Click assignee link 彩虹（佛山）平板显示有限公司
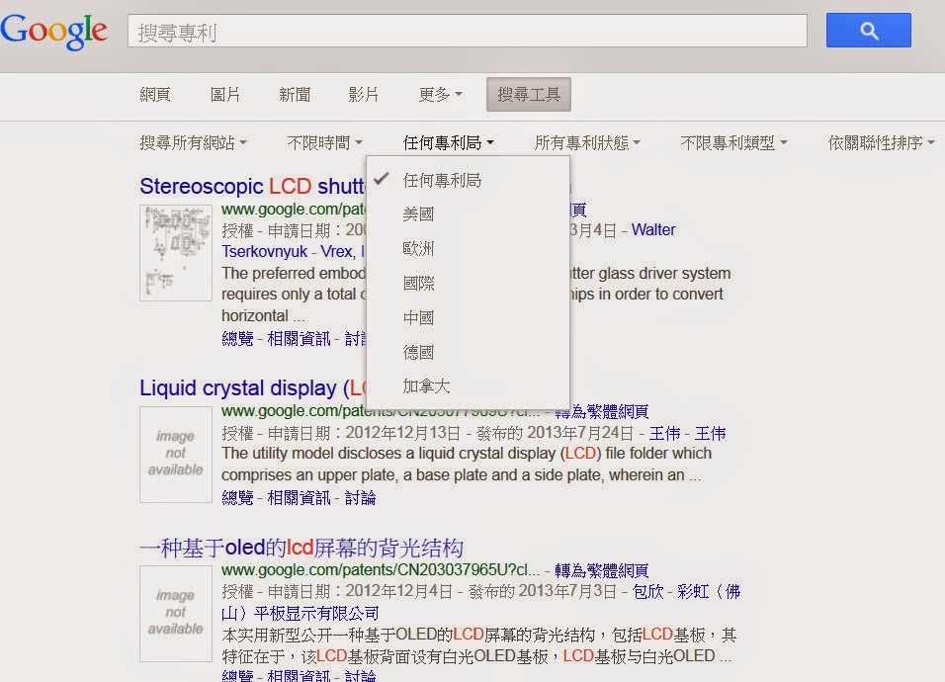945x682 pixels. (481, 603)
